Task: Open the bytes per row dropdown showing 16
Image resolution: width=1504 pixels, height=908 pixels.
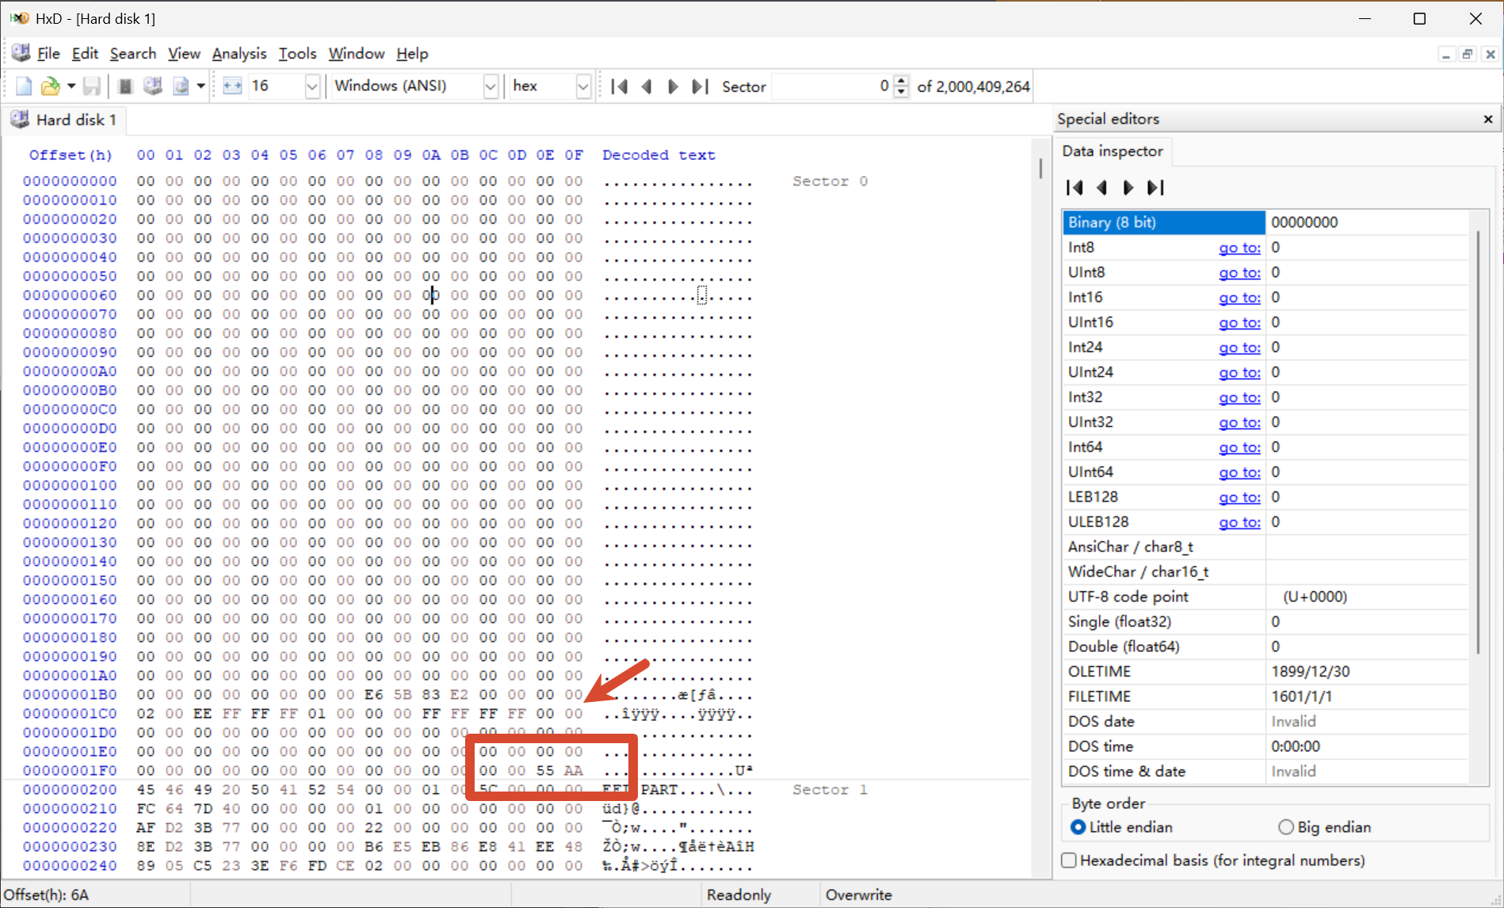Action: [312, 86]
